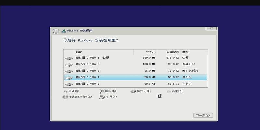This screenshot has width=260, height=130.
Task: Click the 68.6 GB total size cell
Action: [x=150, y=84]
